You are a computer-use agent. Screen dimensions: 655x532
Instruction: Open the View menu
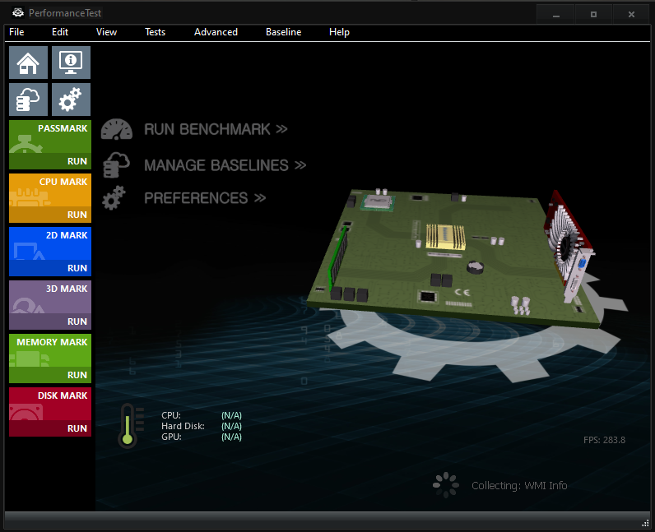pos(106,32)
